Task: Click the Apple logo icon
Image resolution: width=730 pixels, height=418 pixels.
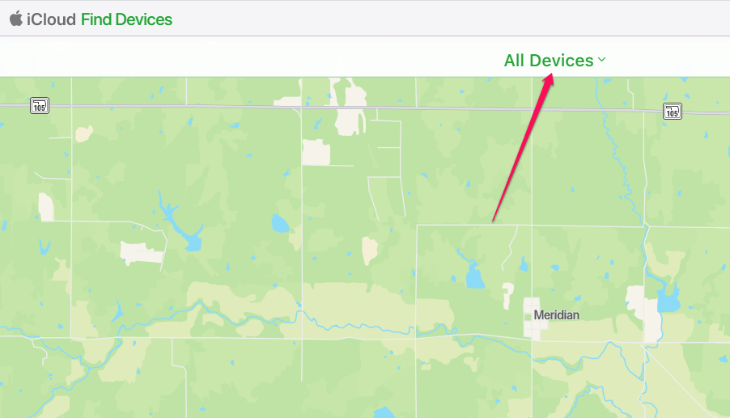Action: [x=16, y=19]
